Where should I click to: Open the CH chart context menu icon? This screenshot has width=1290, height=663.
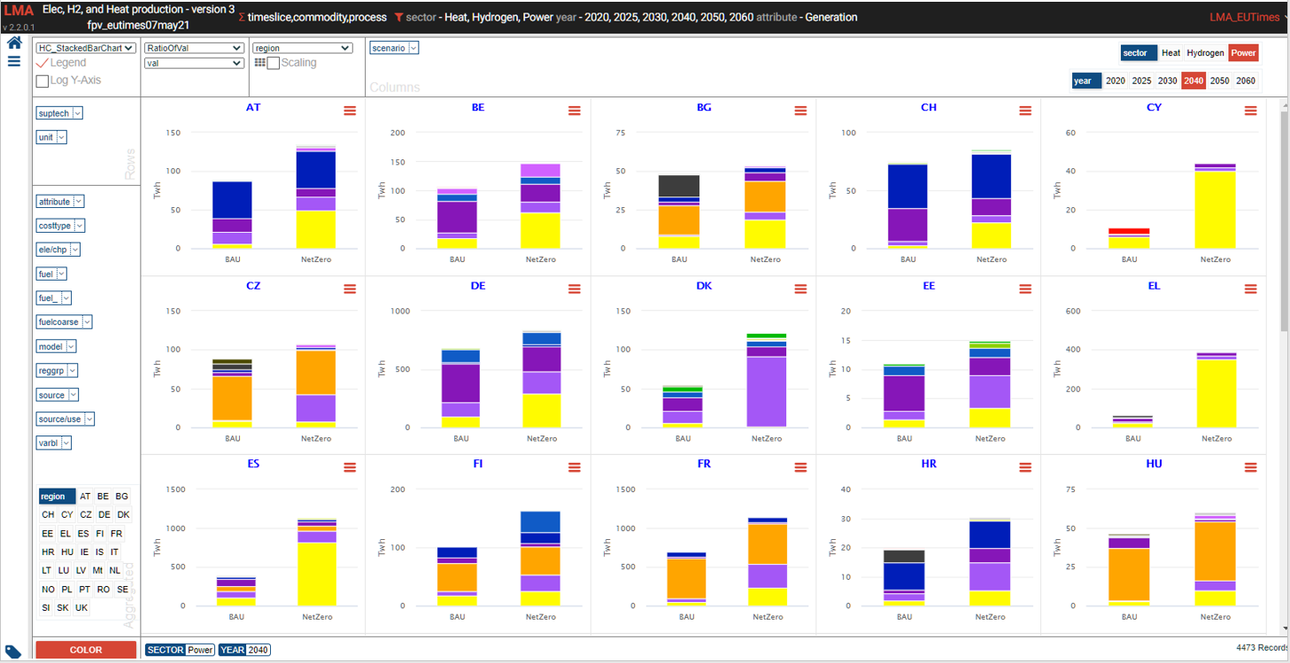(x=1025, y=110)
